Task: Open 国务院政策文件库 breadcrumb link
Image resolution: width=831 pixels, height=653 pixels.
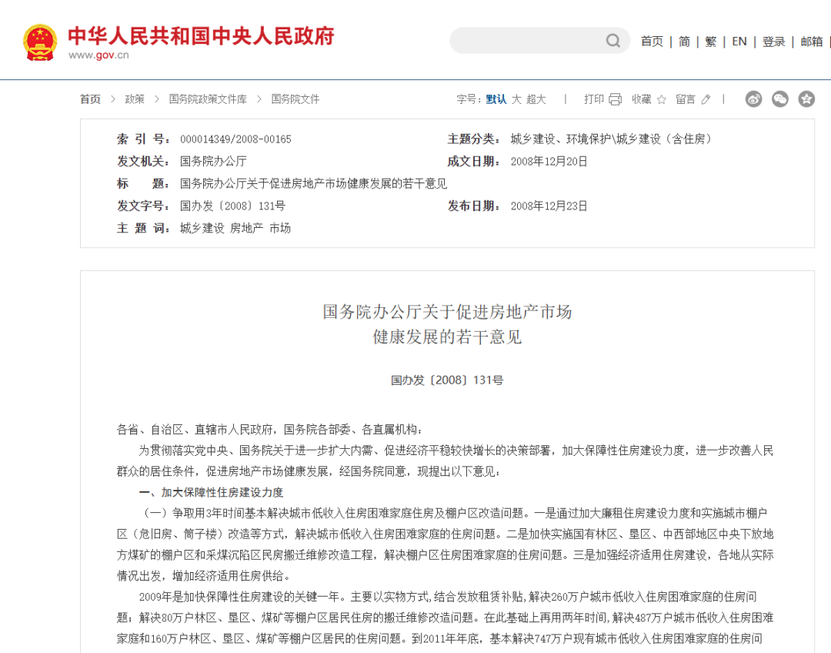Action: tap(208, 99)
